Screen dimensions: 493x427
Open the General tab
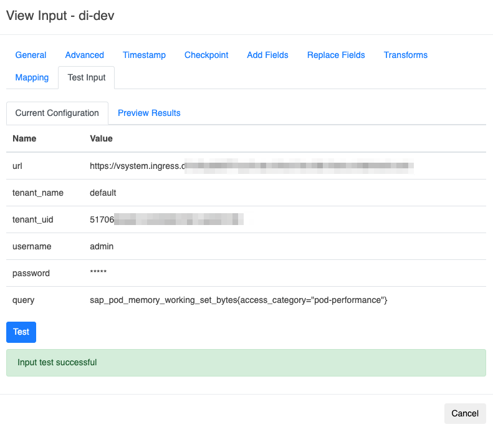pyautogui.click(x=31, y=55)
